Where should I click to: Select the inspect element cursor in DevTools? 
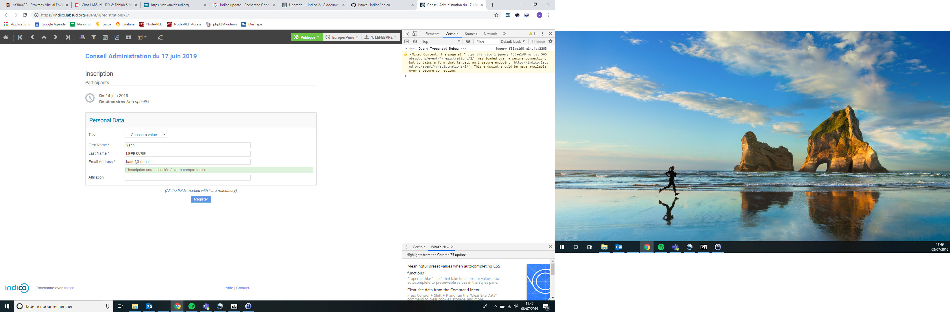(x=407, y=34)
